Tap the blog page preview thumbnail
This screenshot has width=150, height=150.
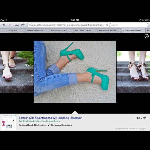click(x=9, y=123)
